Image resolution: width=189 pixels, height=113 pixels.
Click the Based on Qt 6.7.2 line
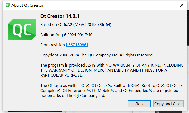pos(76,25)
